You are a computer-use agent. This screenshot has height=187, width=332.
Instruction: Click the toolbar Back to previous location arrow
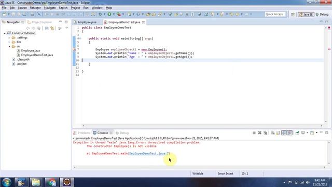click(x=238, y=14)
